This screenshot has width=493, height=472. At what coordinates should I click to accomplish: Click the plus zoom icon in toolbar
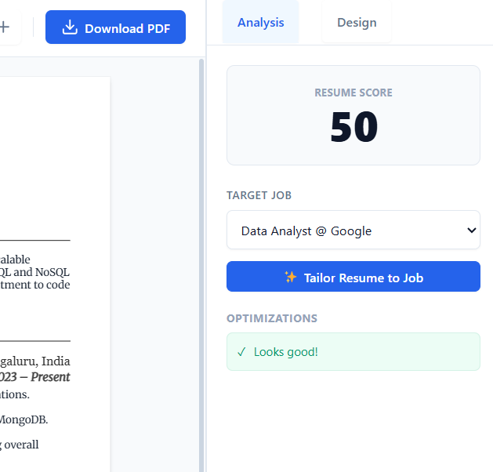[x=5, y=27]
